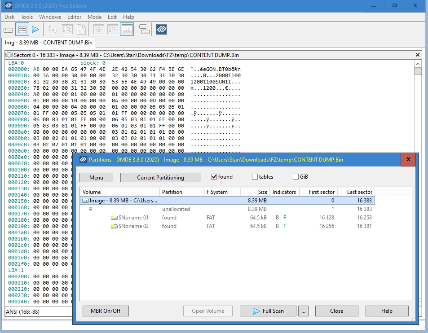Enable the tables checkbox
Screen dimensions: 428x333
pyautogui.click(x=255, y=177)
